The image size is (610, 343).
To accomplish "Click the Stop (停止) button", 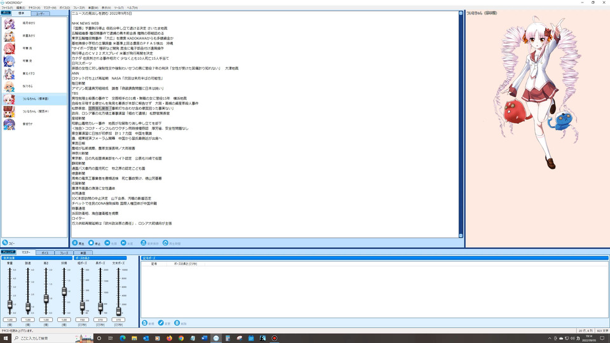I will pos(94,243).
